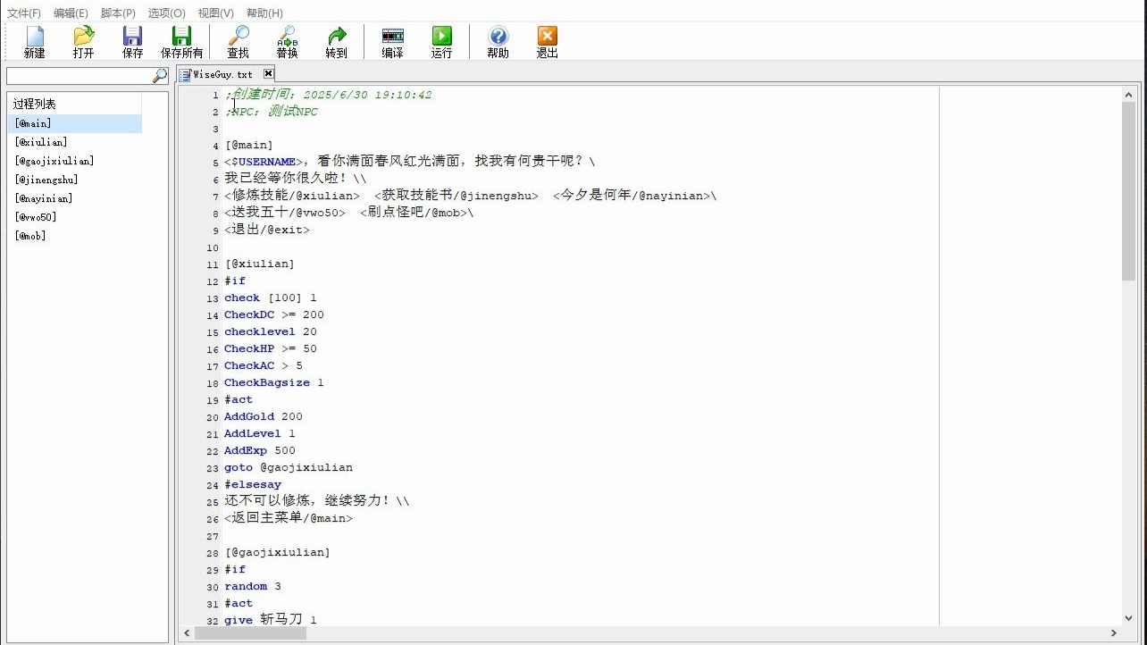Open 帮助(H) menu

[264, 13]
